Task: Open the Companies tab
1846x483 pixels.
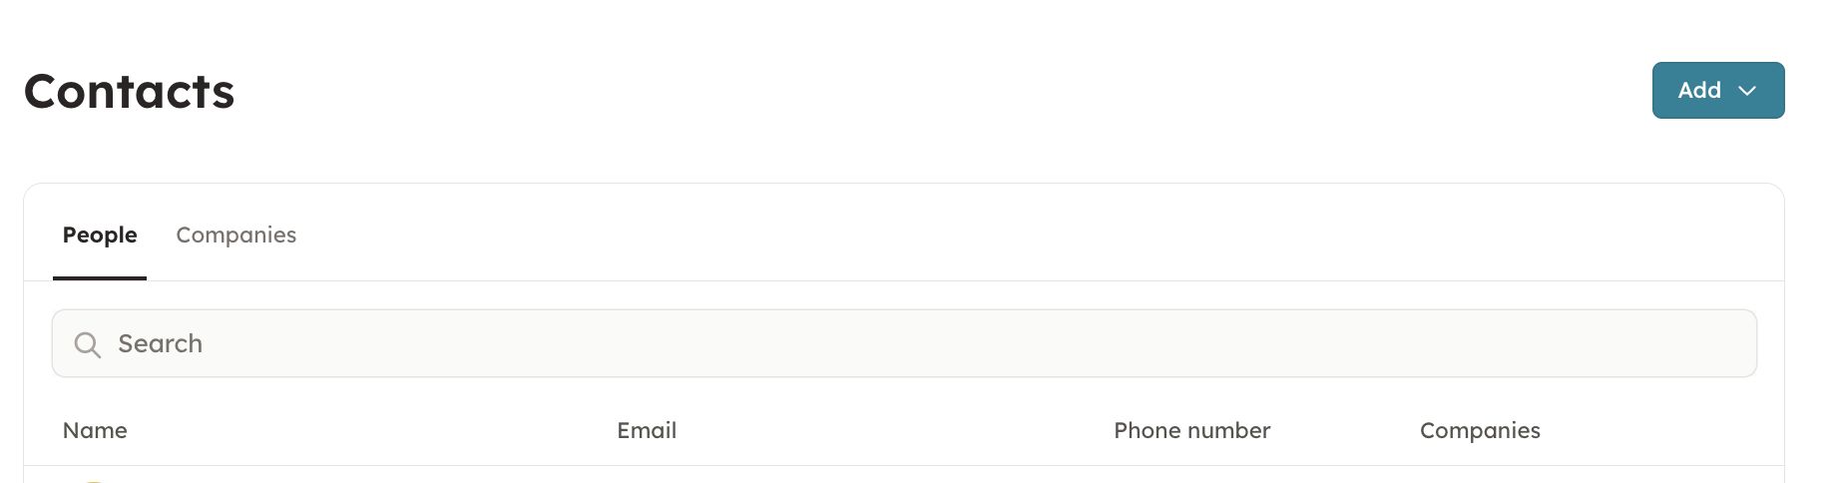Action: (x=236, y=236)
